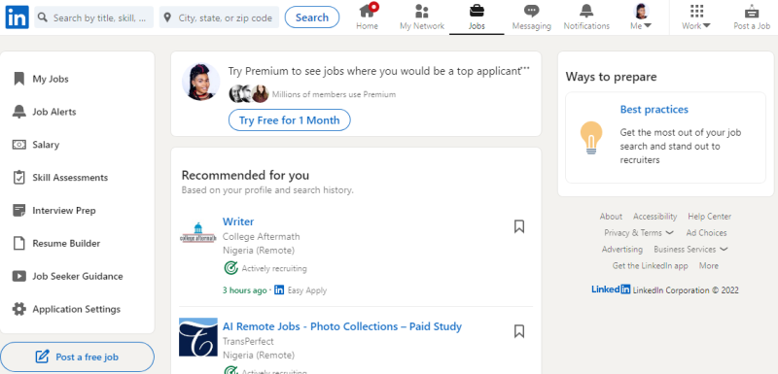Screen dimensions: 778x374
Task: Open AI Remote Jobs Photo Collections posting
Action: pos(342,326)
